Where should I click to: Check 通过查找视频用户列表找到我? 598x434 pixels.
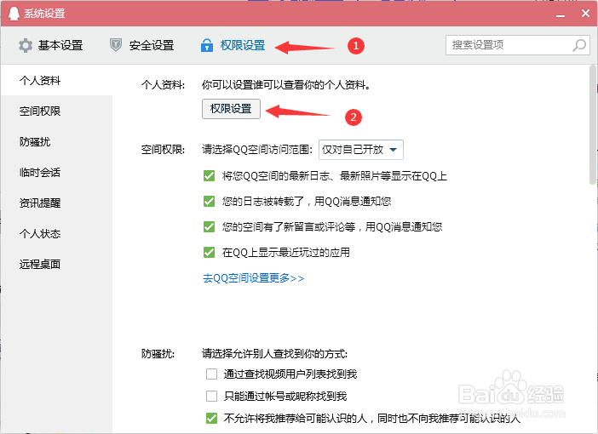[211, 374]
